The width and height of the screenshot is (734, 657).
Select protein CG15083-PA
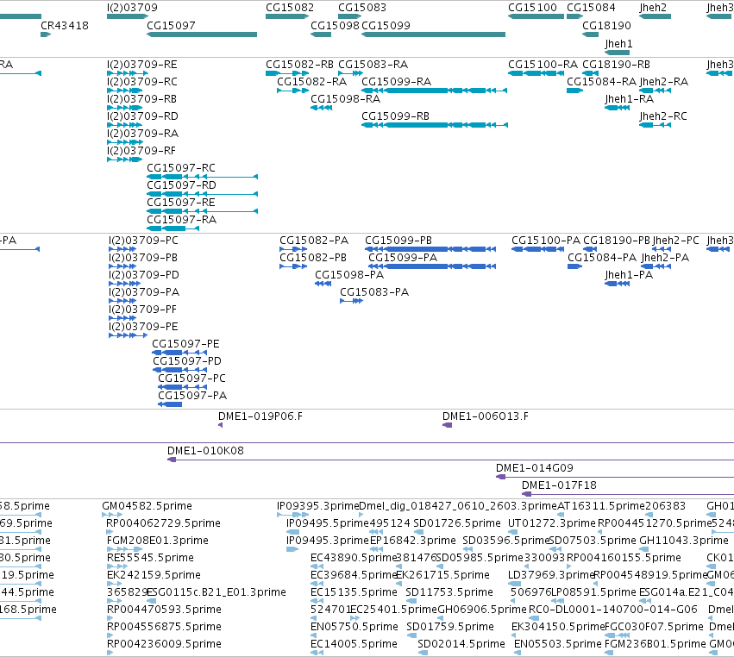pos(352,301)
